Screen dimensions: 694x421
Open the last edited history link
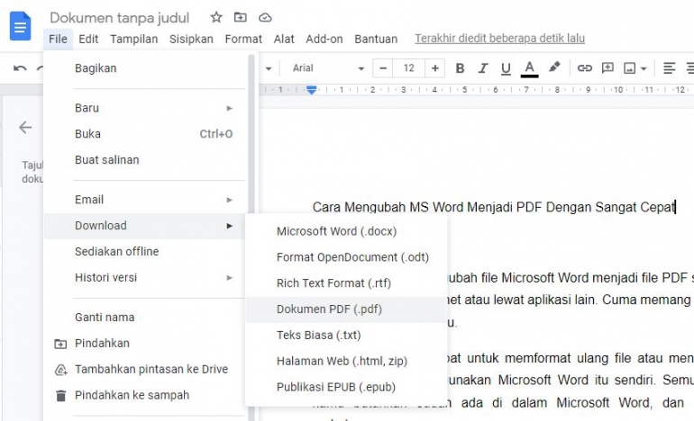point(499,39)
